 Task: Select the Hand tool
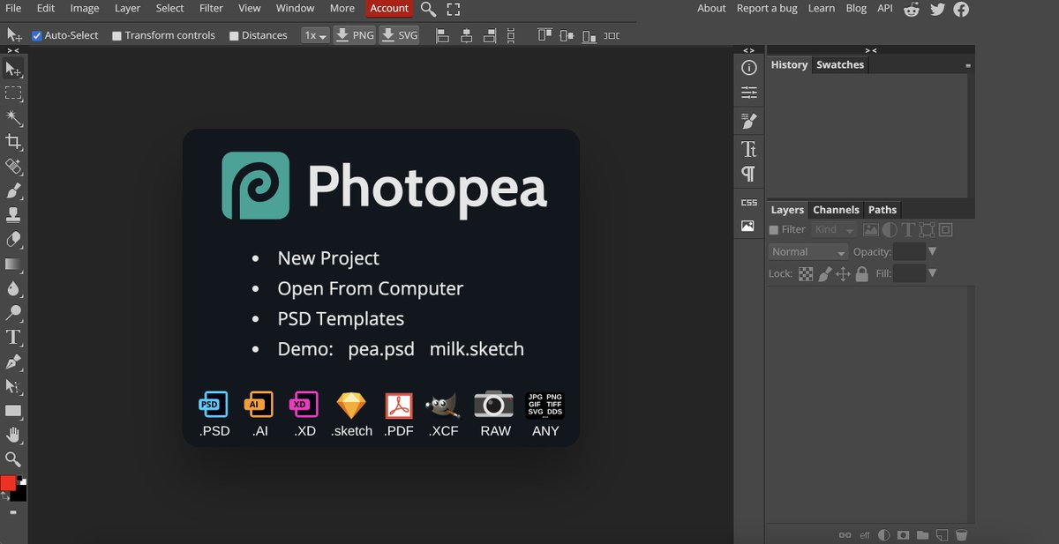(x=13, y=435)
